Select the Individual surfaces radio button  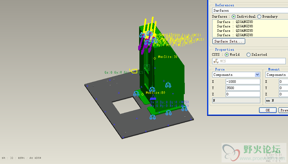point(234,16)
